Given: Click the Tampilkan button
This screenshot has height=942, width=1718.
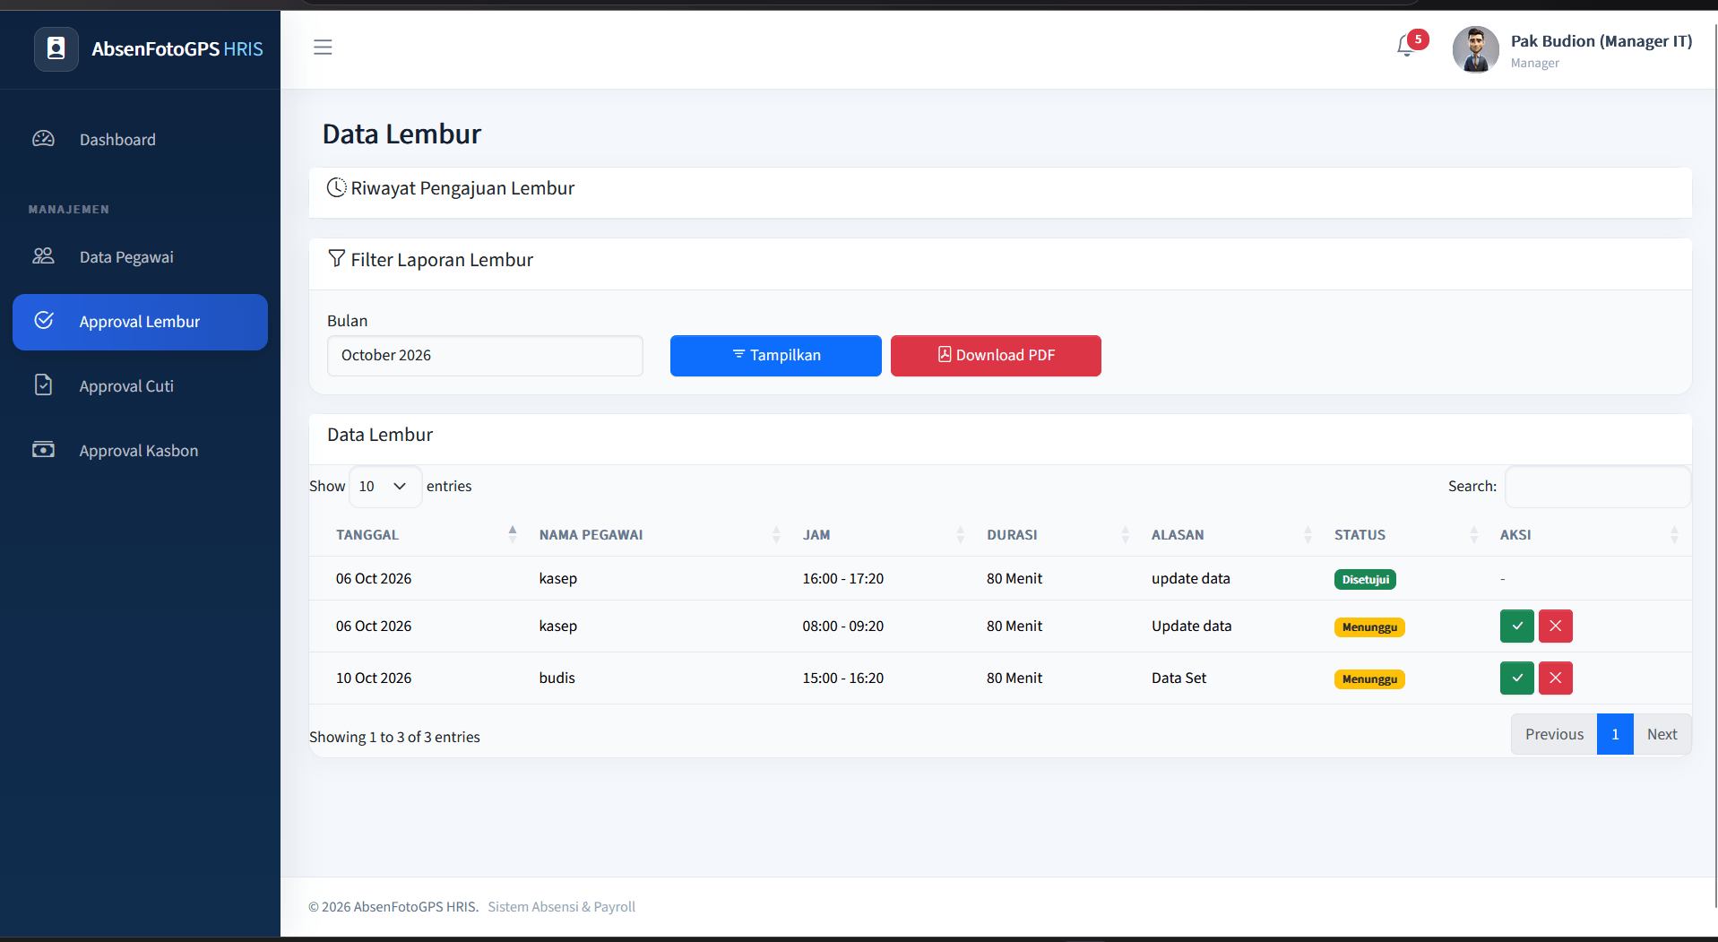Looking at the screenshot, I should coord(776,356).
